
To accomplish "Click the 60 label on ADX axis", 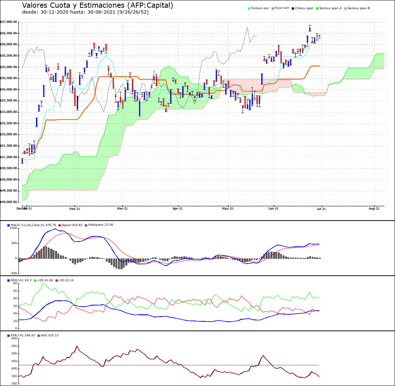I will pyautogui.click(x=15, y=283).
